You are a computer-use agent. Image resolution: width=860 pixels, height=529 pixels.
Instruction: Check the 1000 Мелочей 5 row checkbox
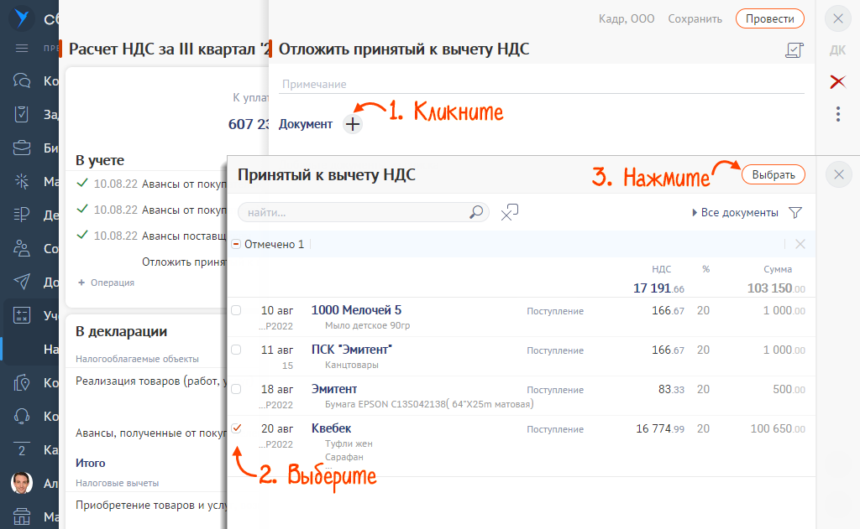236,310
